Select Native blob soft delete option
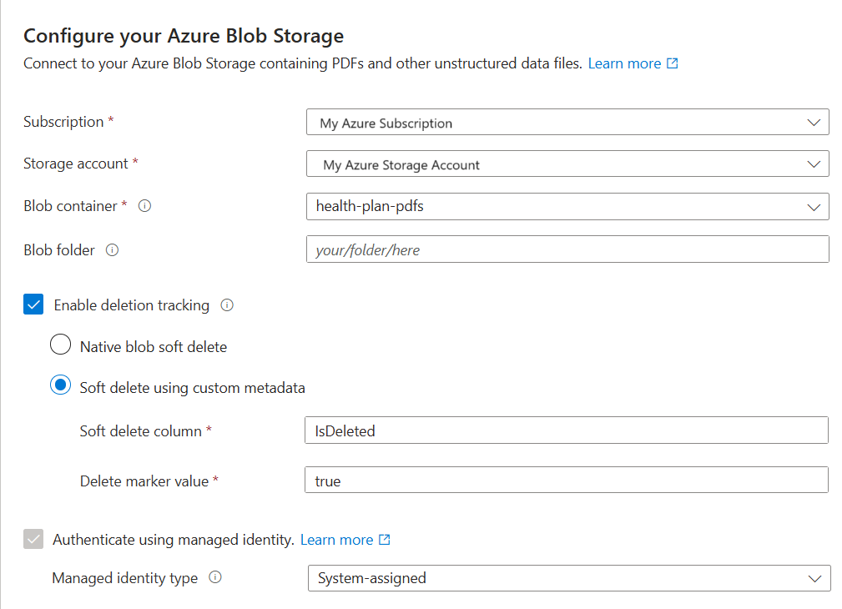This screenshot has width=842, height=609. click(60, 345)
